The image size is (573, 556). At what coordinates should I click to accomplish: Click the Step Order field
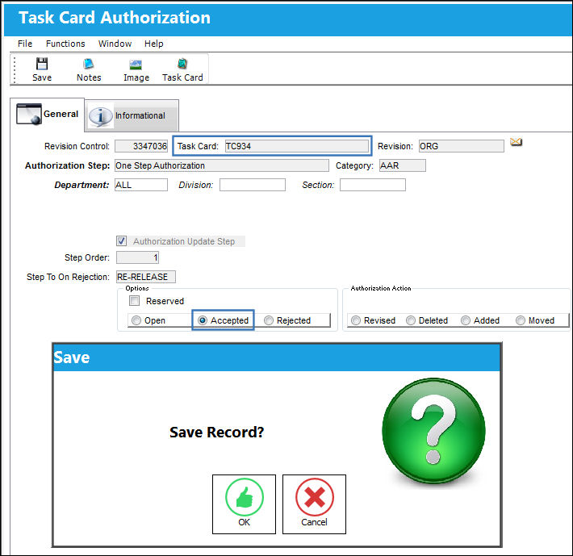(x=137, y=257)
